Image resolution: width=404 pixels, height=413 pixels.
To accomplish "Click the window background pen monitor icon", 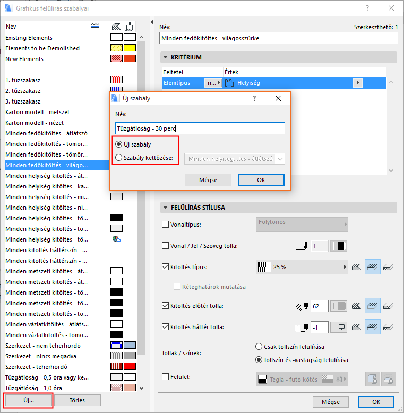I will point(339,328).
